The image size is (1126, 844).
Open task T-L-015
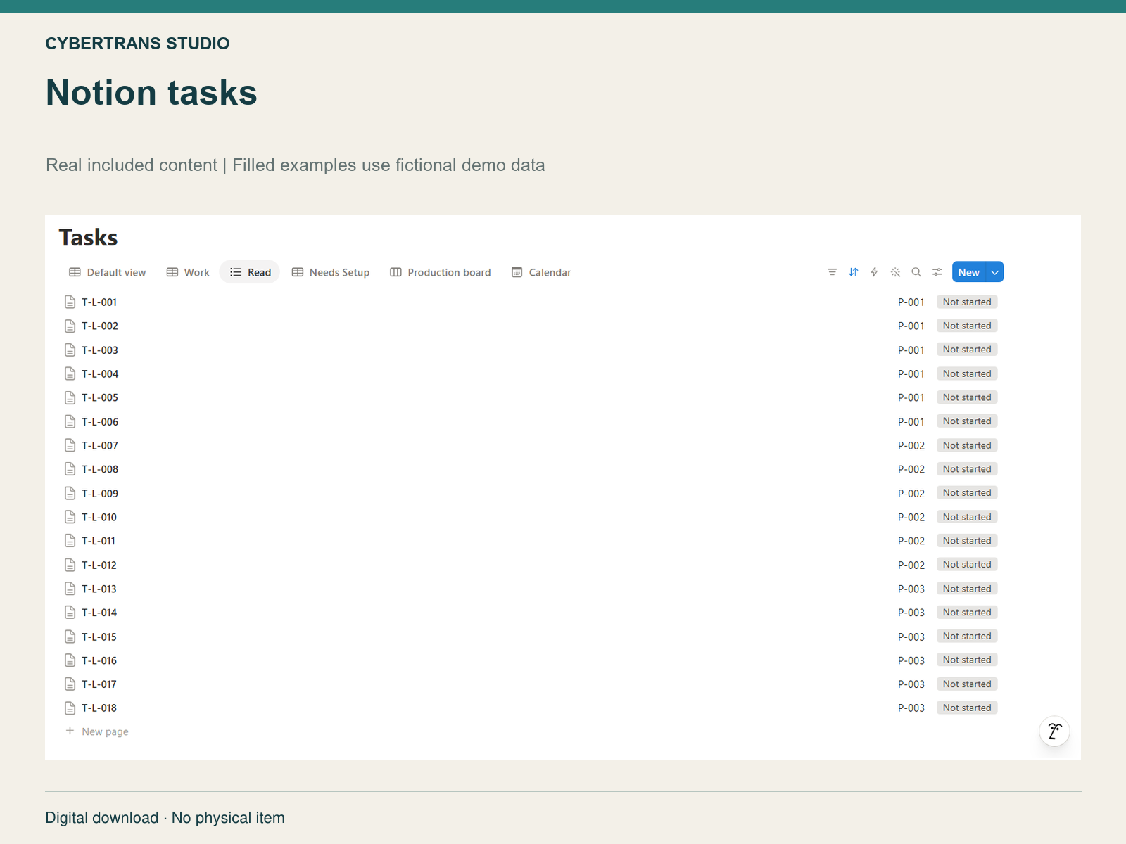tap(99, 637)
